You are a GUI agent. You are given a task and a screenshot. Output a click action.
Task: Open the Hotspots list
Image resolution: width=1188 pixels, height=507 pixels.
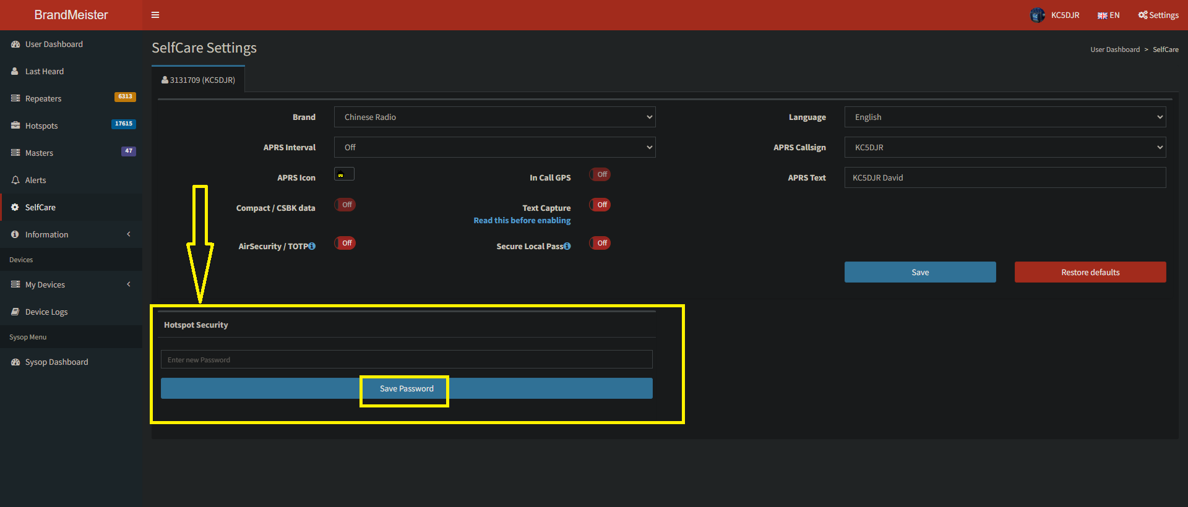(71, 126)
